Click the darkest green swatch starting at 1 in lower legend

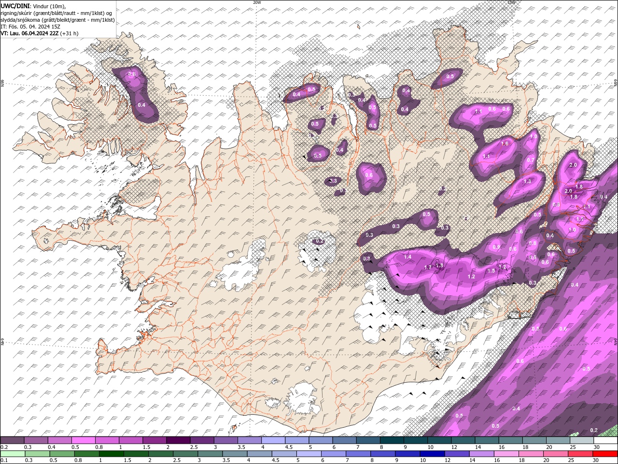click(x=111, y=453)
